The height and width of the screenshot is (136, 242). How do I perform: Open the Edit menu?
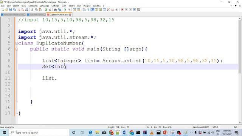[9, 6]
